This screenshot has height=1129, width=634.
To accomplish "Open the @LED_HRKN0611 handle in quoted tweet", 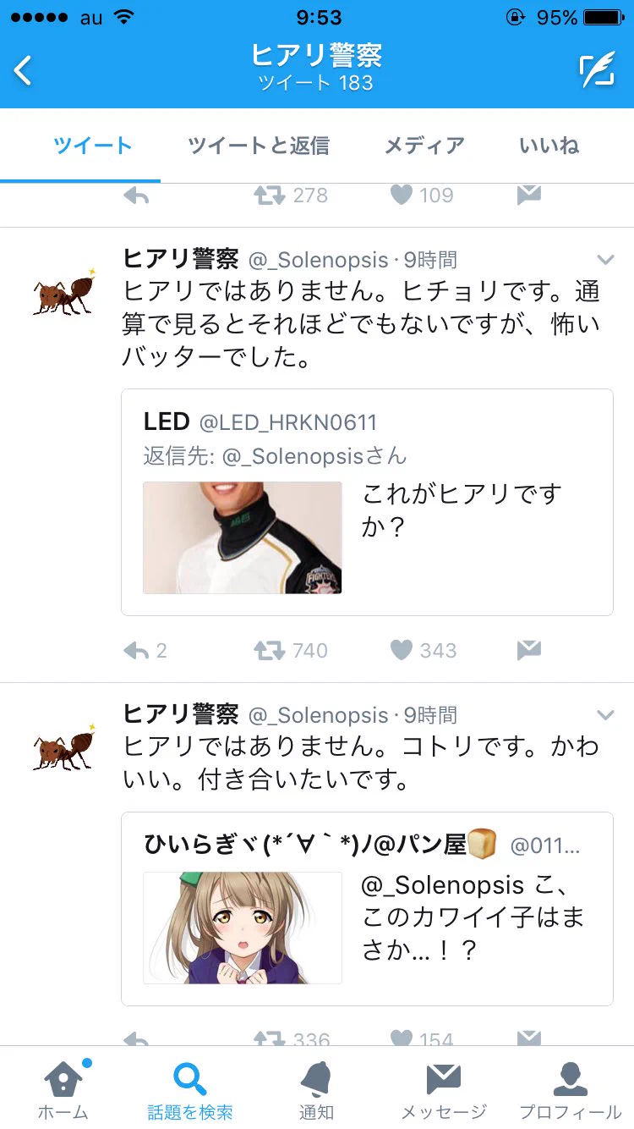I will [x=287, y=422].
